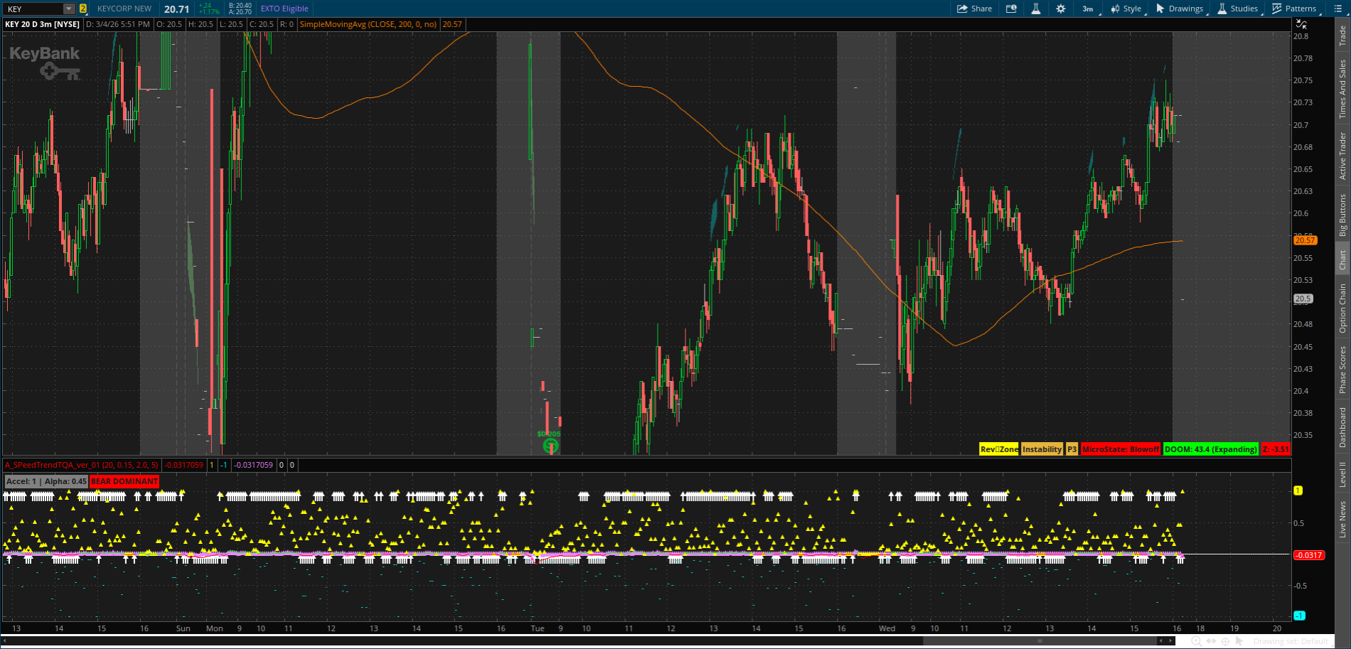Screen dimensions: 1351x649
Task: Expand the 3m timeframe selector
Action: point(1088,9)
